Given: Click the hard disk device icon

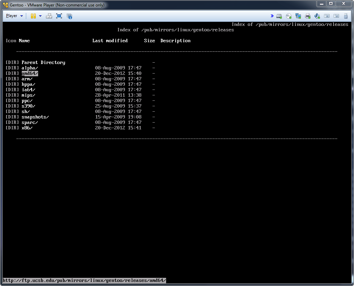Looking at the screenshot, I should tap(279, 16).
